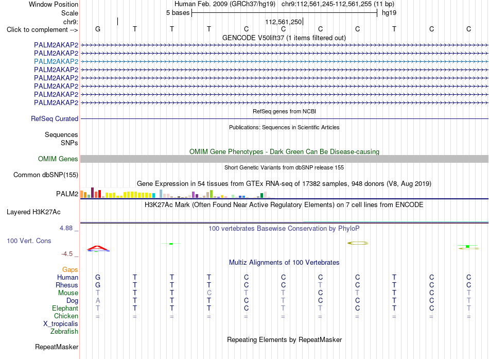The image size is (489, 359).
Task: Open 'RefSeq genes from NCBI' track title
Action: tap(284, 111)
